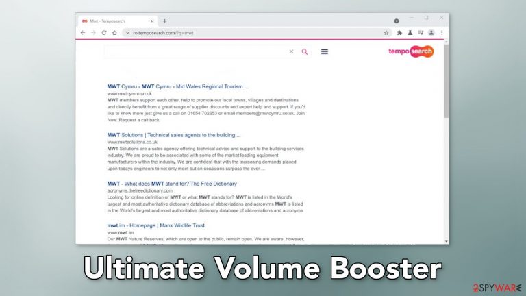Click the www.mwt.im URL text
526x296 pixels.
coord(121,232)
